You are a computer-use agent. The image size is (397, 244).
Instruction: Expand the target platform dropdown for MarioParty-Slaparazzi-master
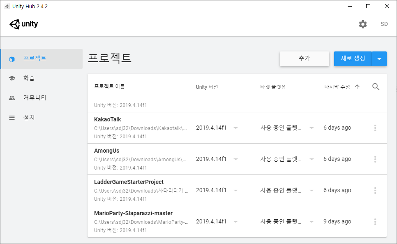312,222
